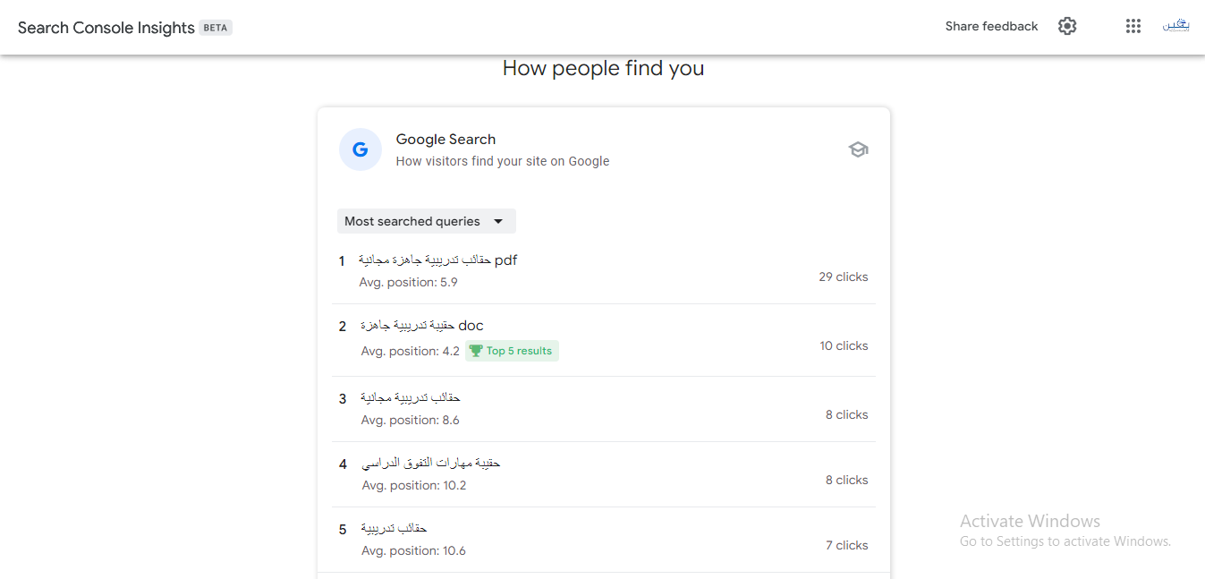Expand the Most searched queries dropdown
The image size is (1205, 579).
coord(427,221)
